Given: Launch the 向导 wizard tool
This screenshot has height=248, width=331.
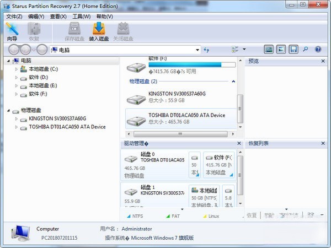Looking at the screenshot, I should 12,31.
